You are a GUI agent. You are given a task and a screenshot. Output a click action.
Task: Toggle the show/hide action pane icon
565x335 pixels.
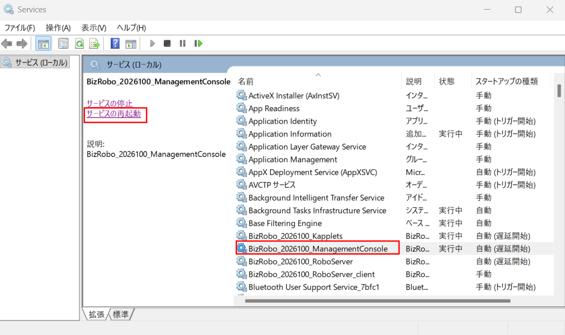coord(131,44)
